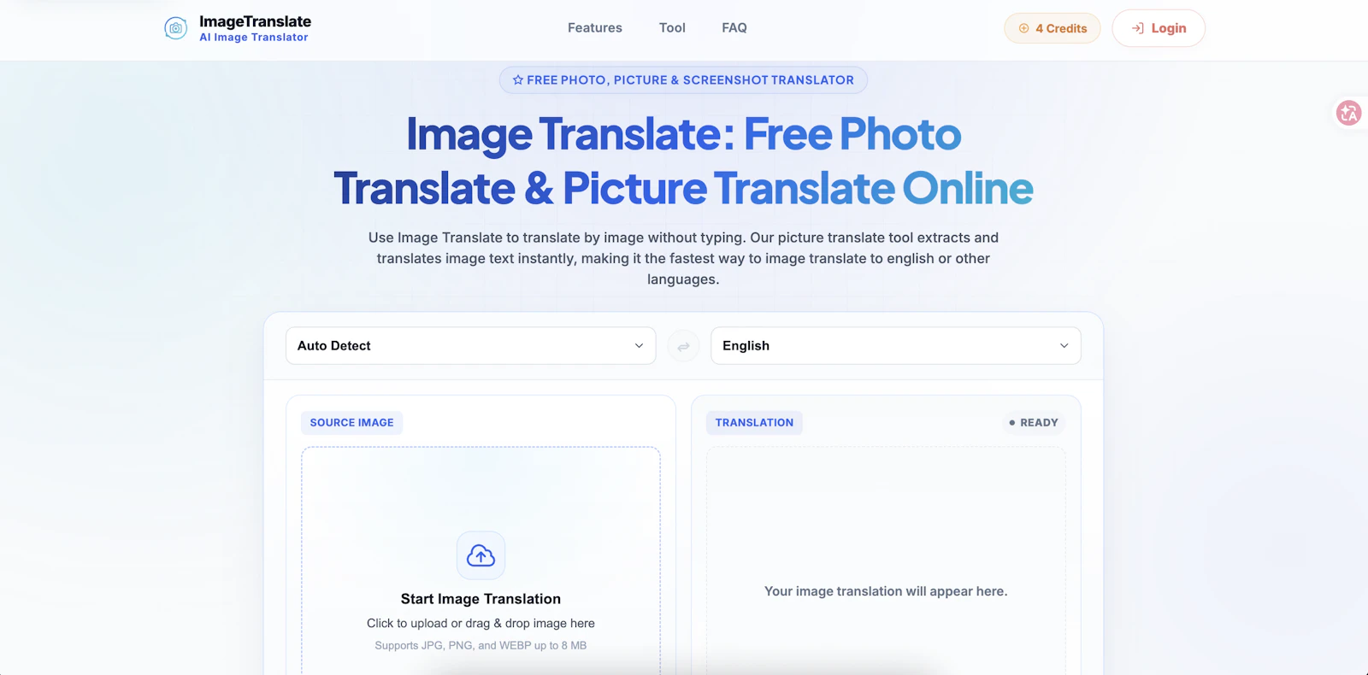Click the pink translate extension floating icon
The width and height of the screenshot is (1368, 675).
click(x=1349, y=113)
